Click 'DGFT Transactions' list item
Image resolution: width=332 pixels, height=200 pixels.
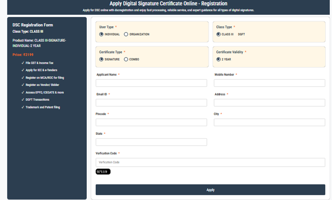37,99
